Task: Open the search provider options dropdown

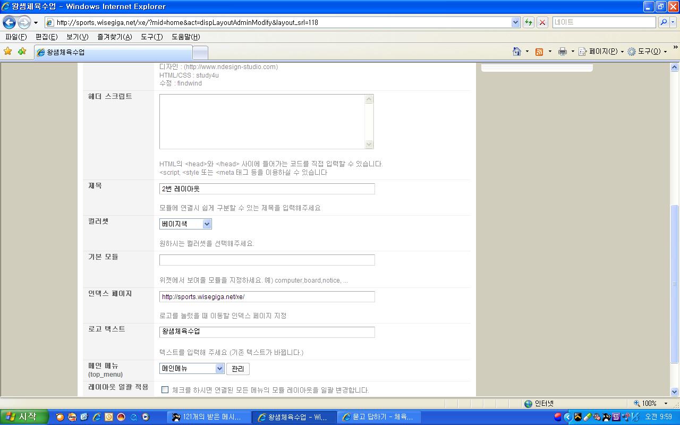Action: coord(673,22)
